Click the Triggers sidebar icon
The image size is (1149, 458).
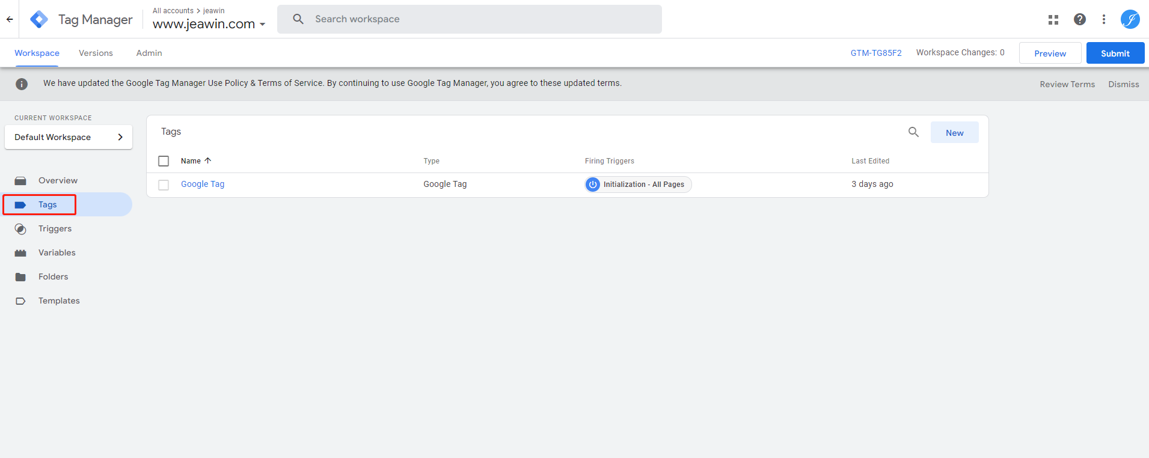click(20, 229)
